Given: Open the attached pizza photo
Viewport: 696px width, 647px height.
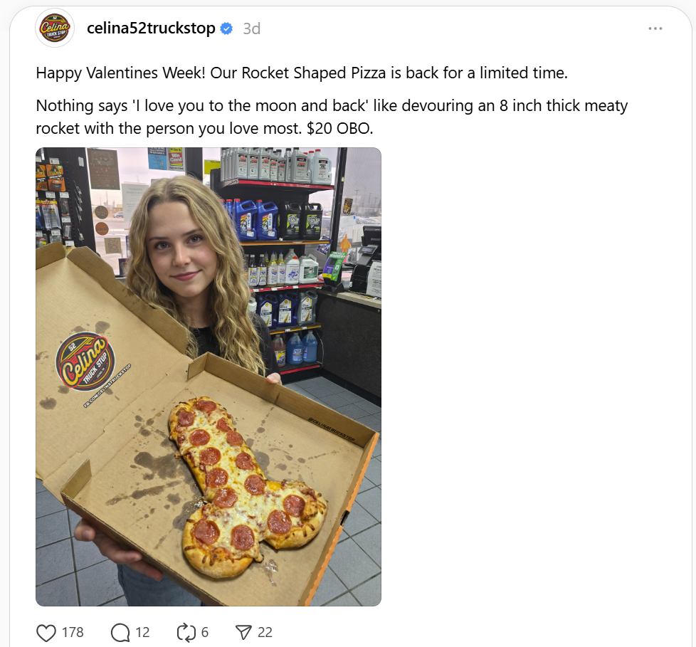Looking at the screenshot, I should tap(209, 377).
